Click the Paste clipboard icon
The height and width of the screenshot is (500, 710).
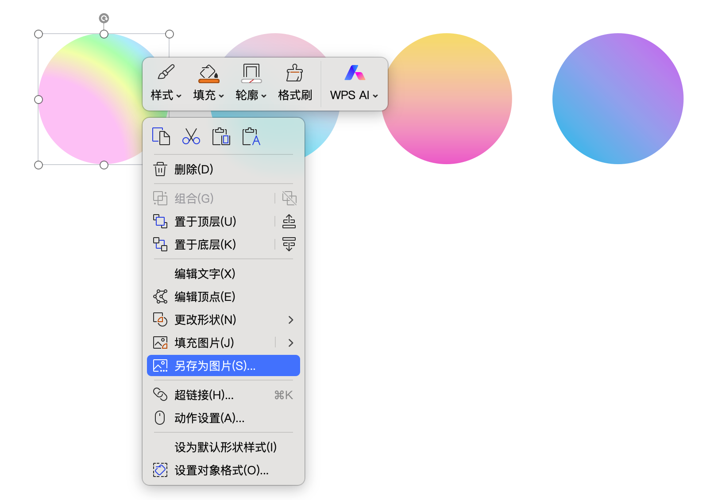coord(221,136)
